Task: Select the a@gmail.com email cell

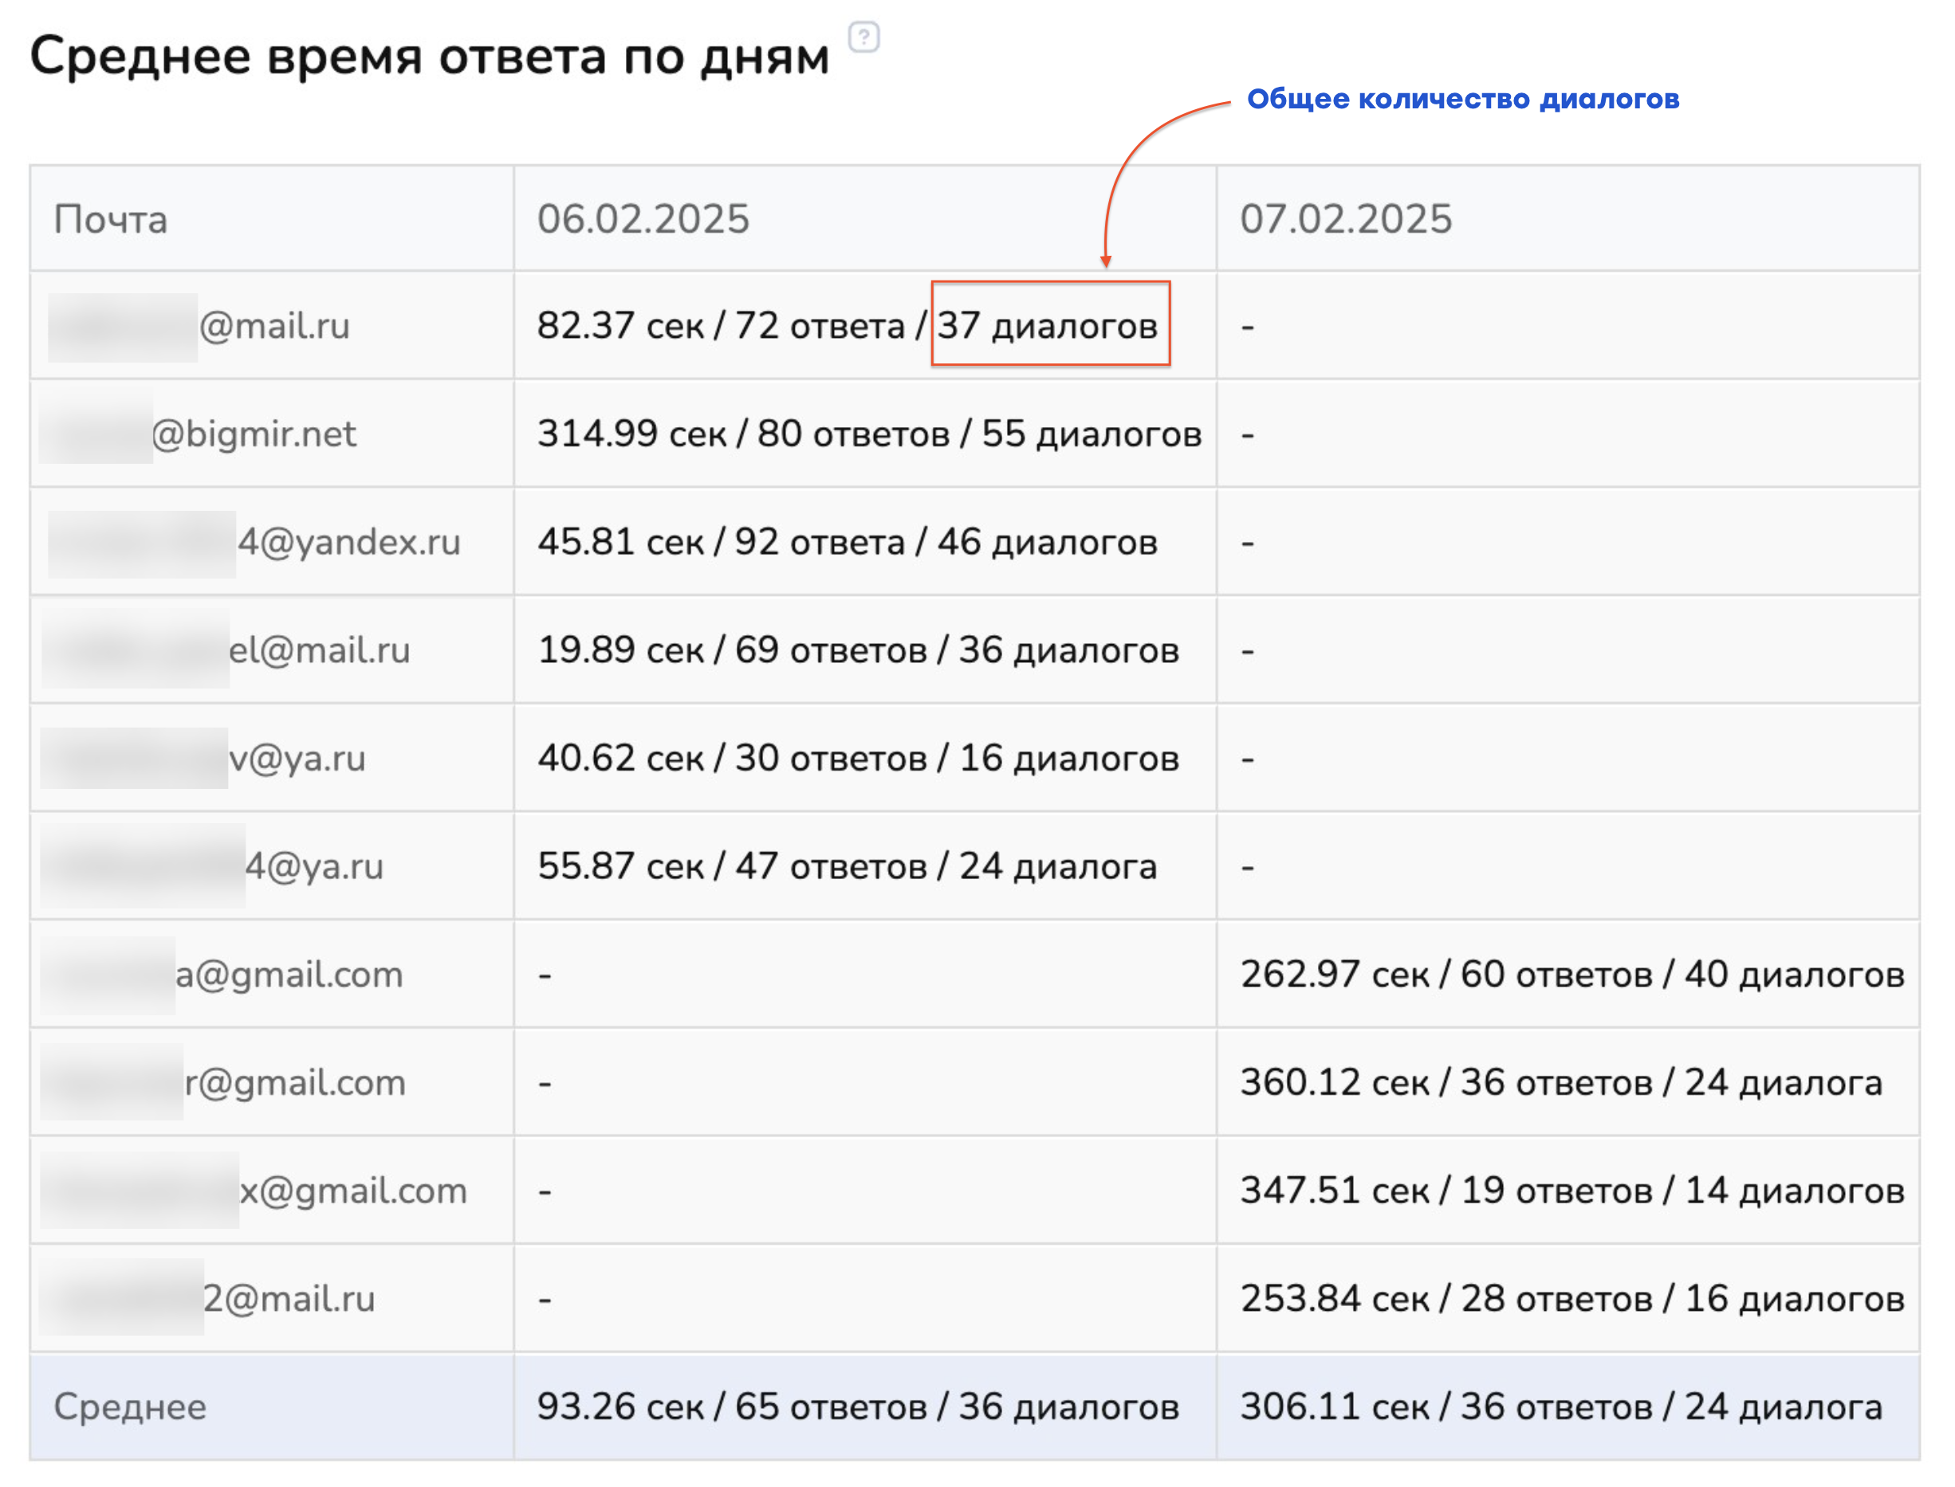Action: pos(289,975)
